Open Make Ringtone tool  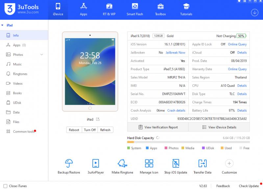[122, 166]
